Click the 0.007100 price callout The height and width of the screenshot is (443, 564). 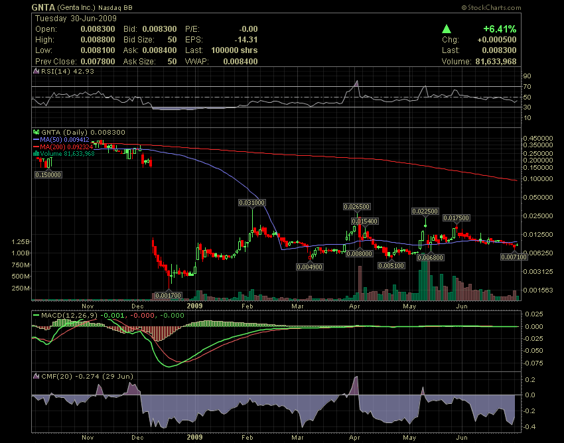[x=514, y=257]
